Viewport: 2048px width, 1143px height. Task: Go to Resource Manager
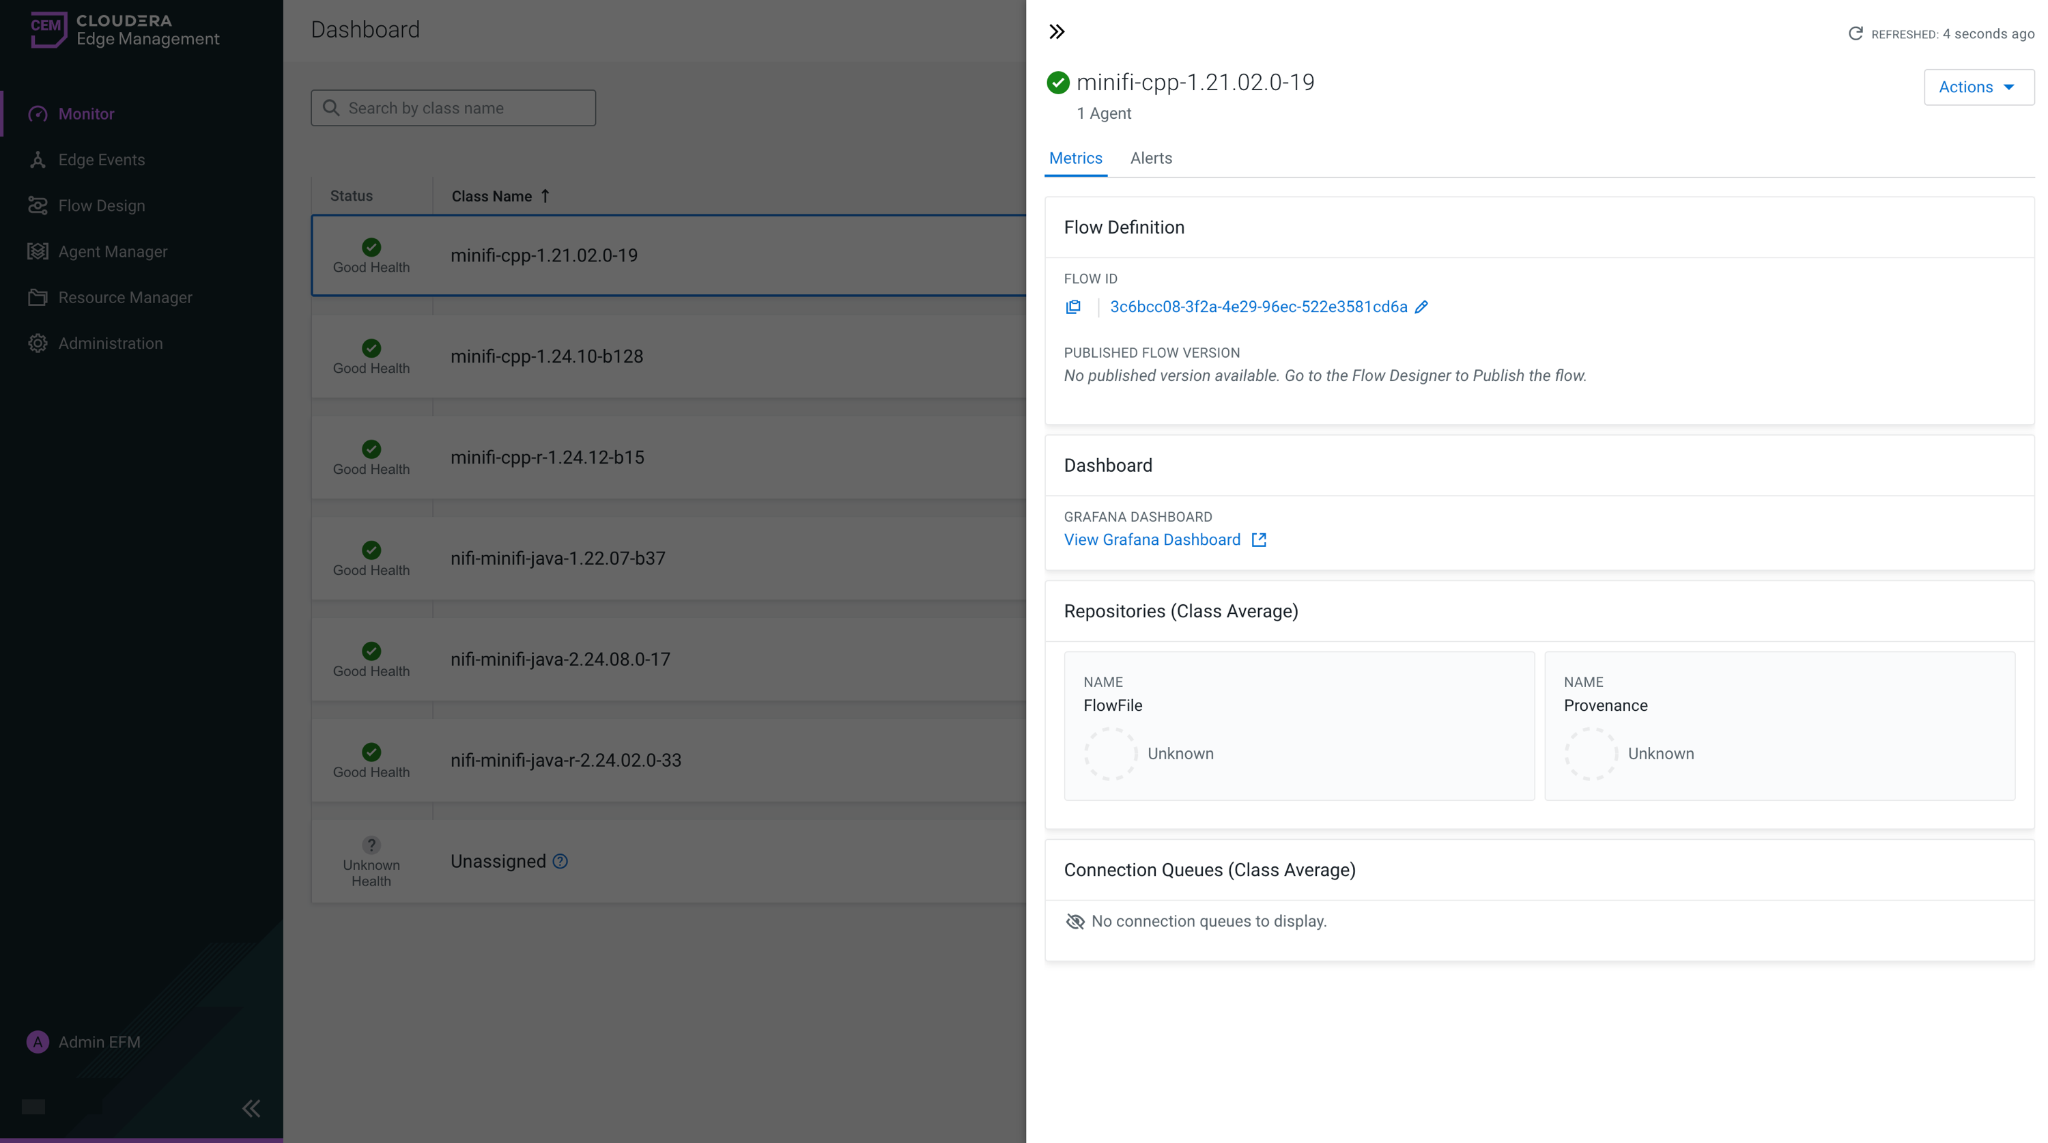(125, 298)
